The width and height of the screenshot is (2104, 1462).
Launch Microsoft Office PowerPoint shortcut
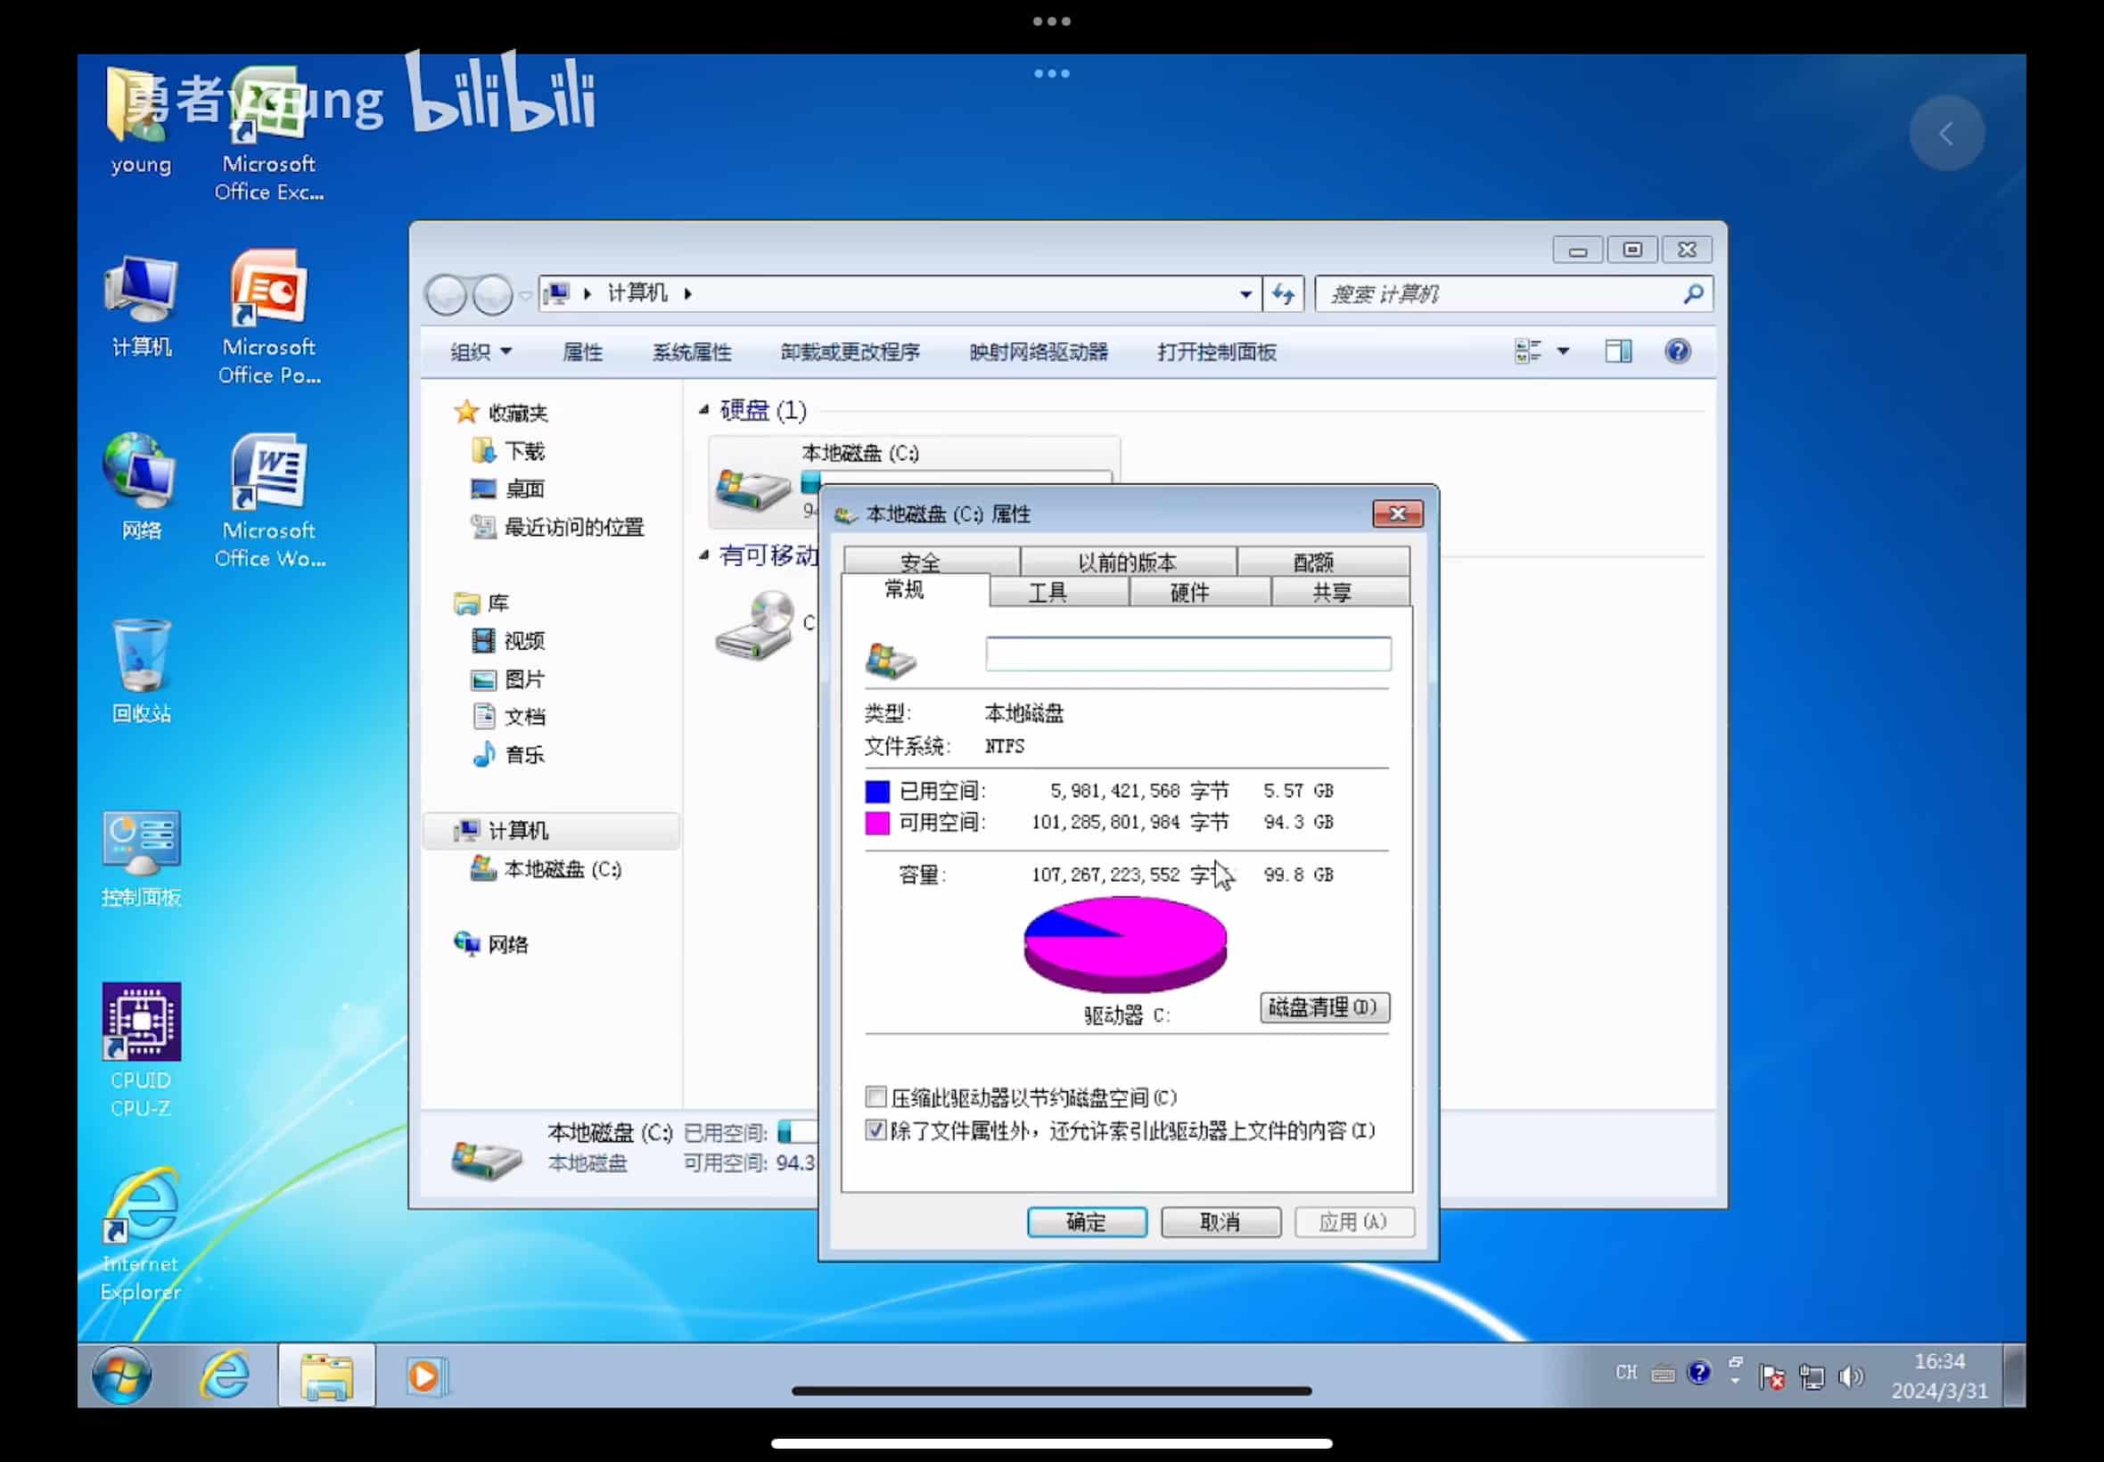268,317
